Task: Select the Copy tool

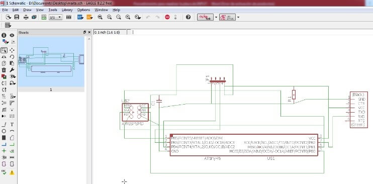Action: pyautogui.click(x=4, y=63)
